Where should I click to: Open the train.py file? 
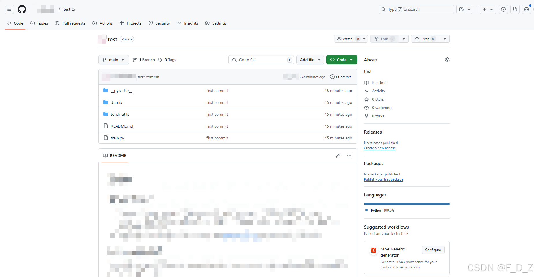coord(118,138)
